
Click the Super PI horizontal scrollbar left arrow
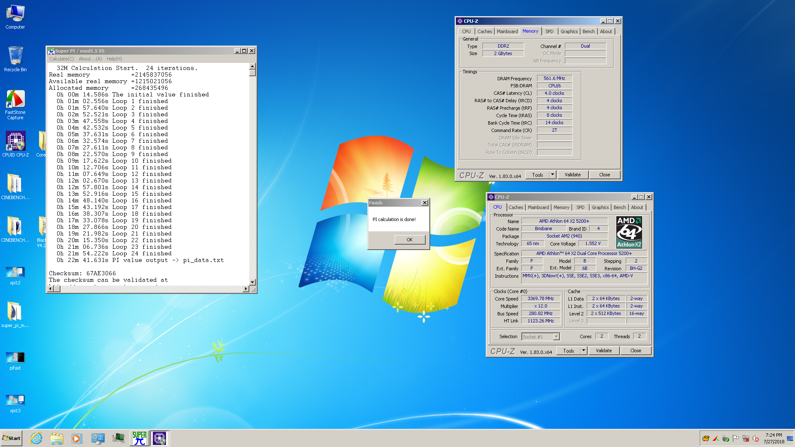(51, 289)
